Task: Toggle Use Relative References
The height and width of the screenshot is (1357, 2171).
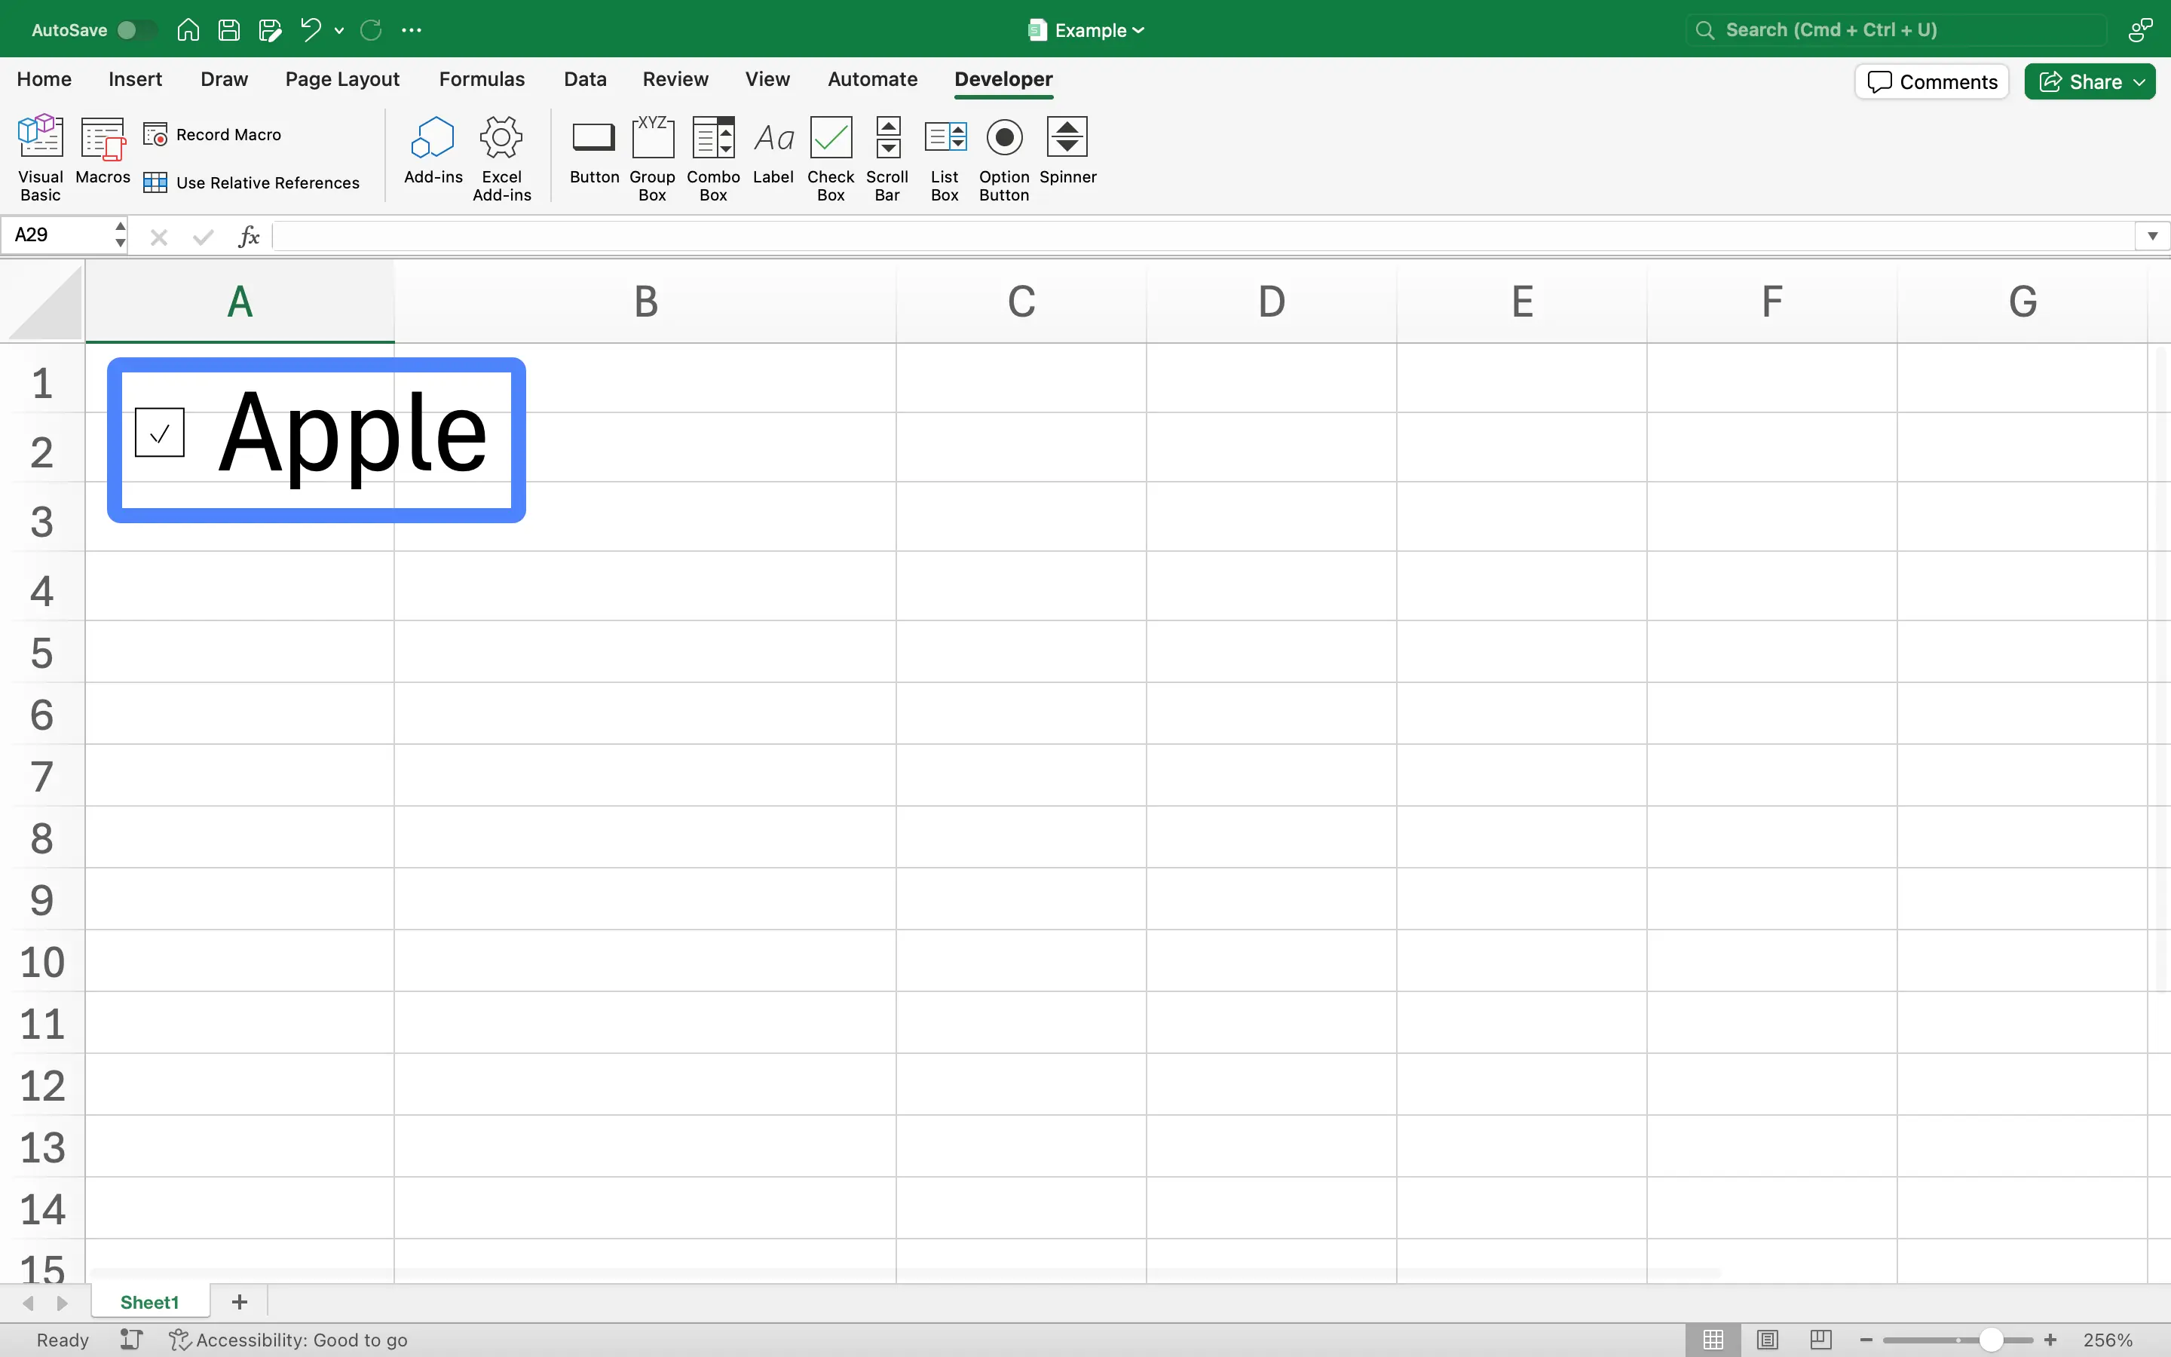Action: pyautogui.click(x=252, y=183)
